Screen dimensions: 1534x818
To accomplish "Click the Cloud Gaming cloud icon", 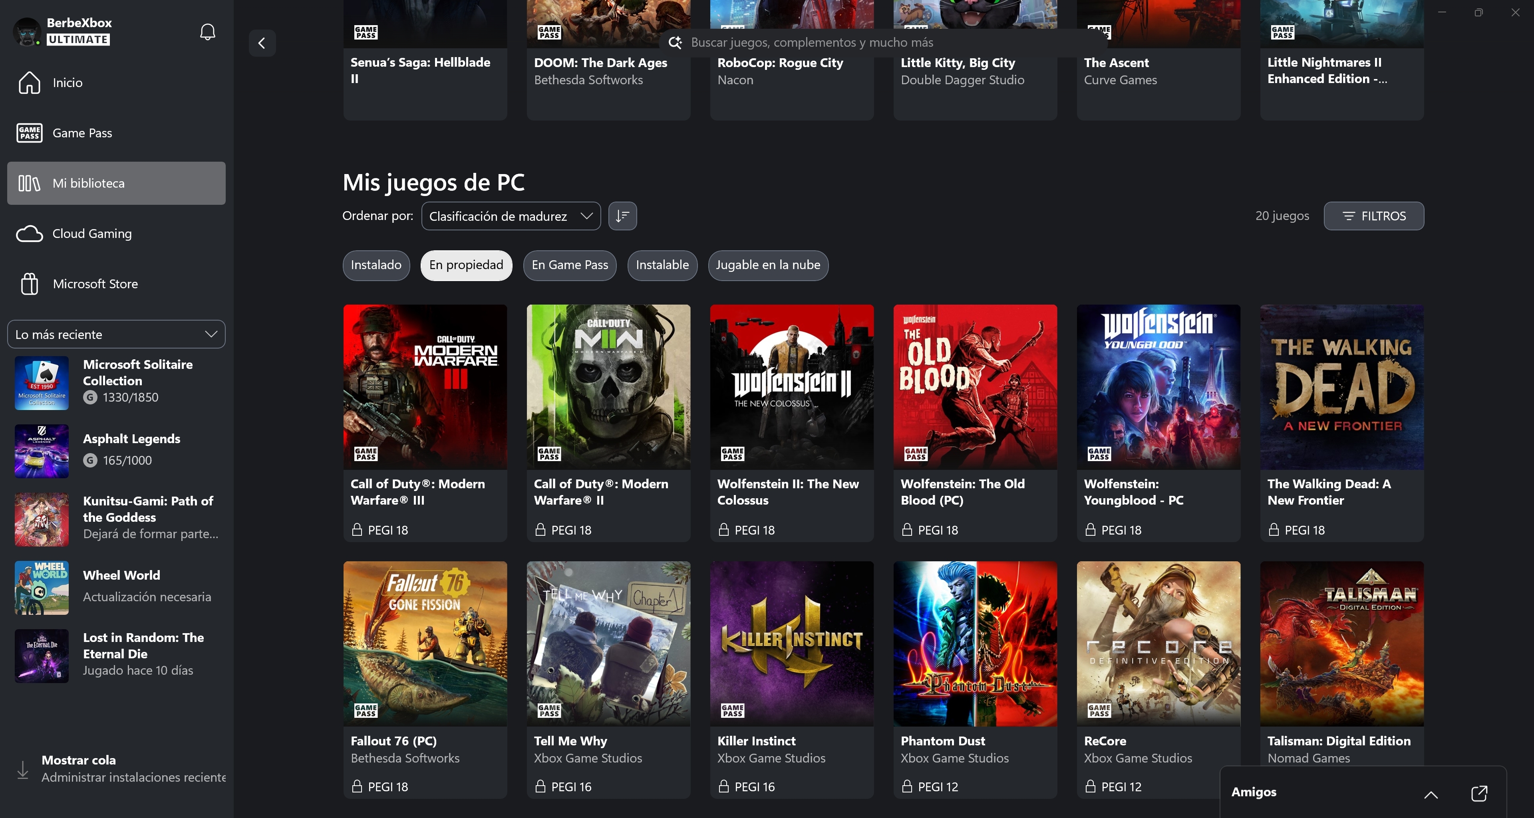I will tap(29, 234).
